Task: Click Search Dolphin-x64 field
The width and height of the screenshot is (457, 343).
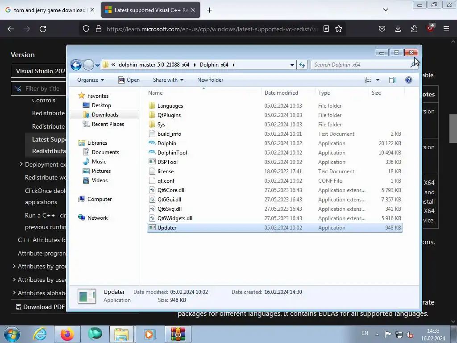Action: (x=361, y=65)
